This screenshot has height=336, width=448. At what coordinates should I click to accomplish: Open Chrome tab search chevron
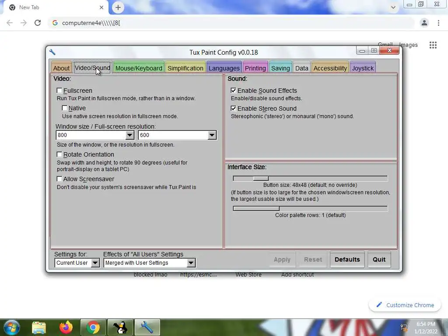click(x=393, y=7)
